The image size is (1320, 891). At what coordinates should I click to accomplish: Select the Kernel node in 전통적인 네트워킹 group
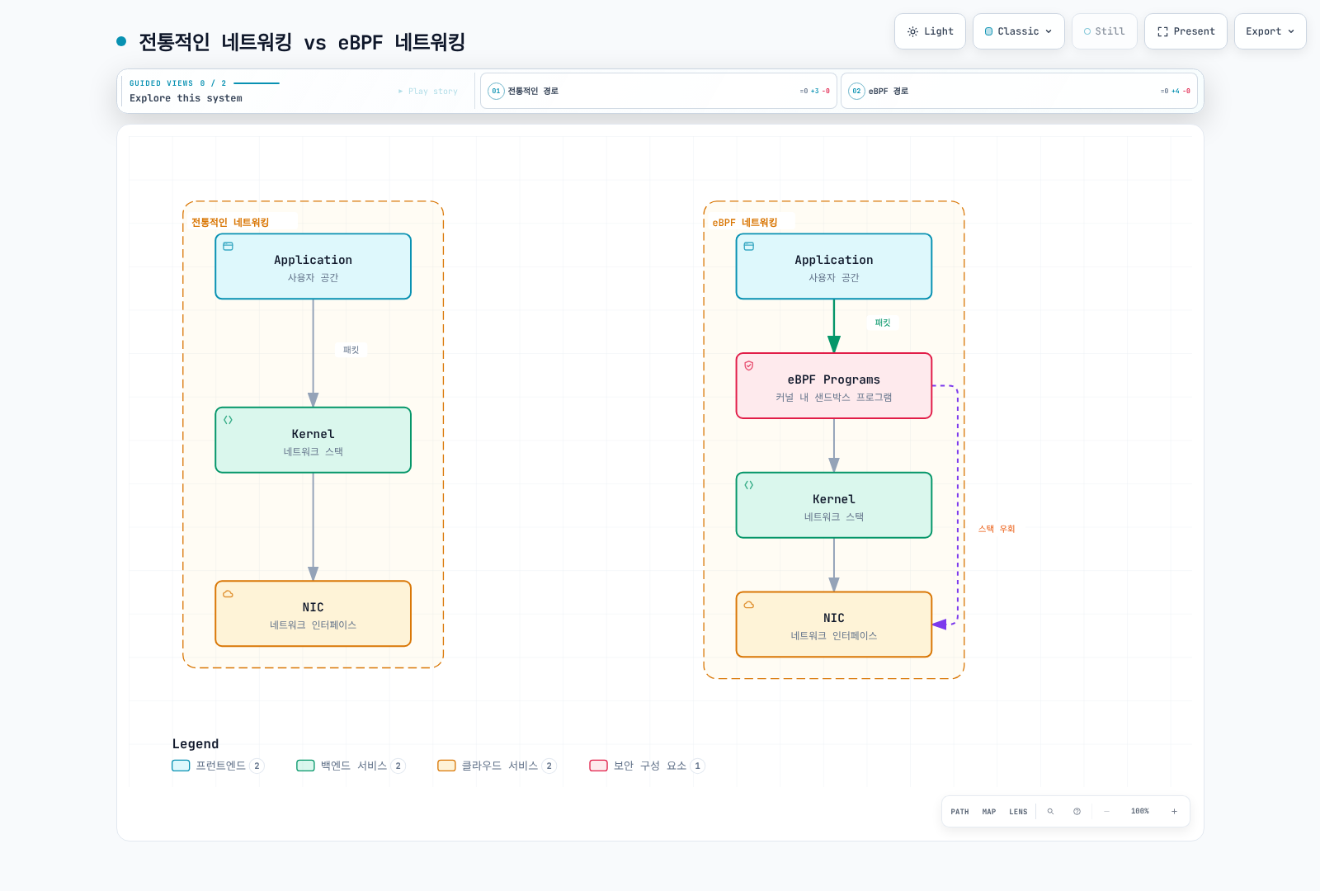(x=313, y=440)
